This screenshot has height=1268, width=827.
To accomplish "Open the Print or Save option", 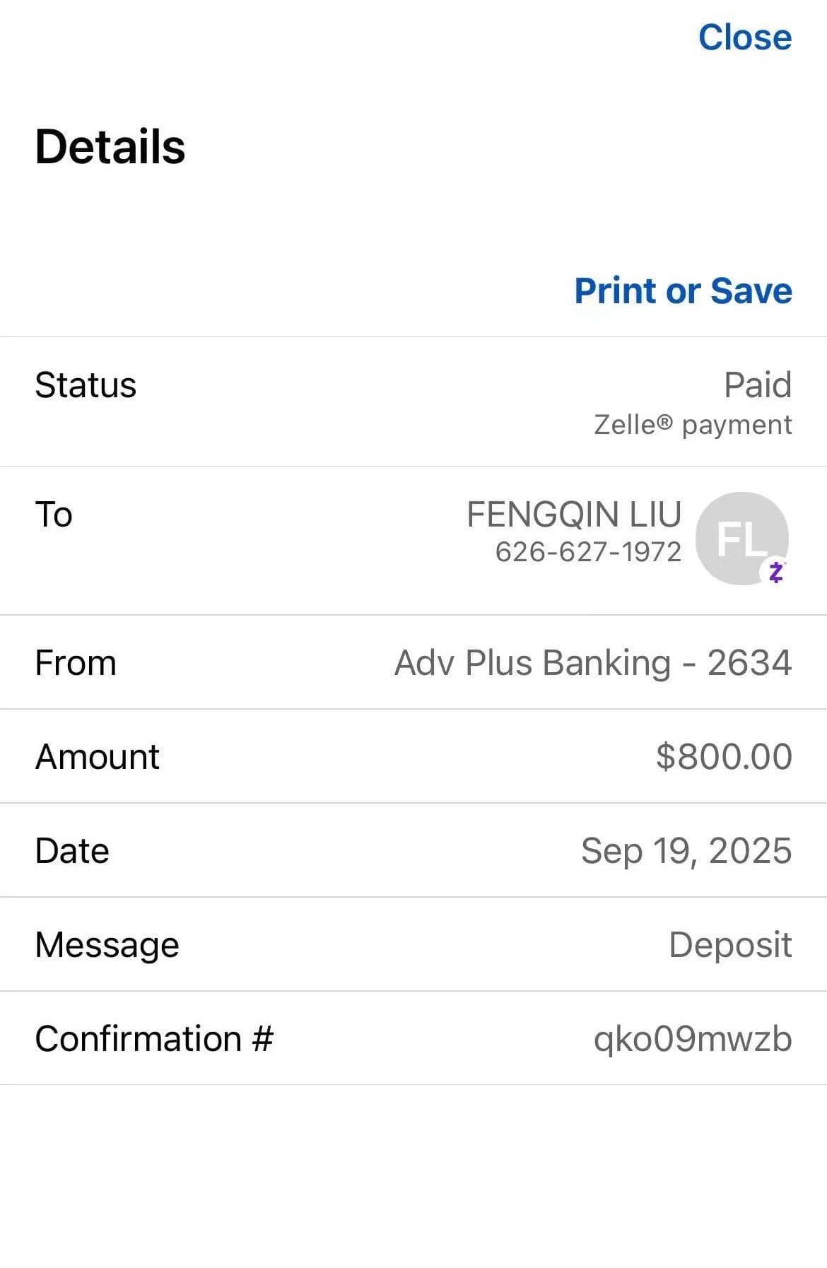I will coord(683,290).
